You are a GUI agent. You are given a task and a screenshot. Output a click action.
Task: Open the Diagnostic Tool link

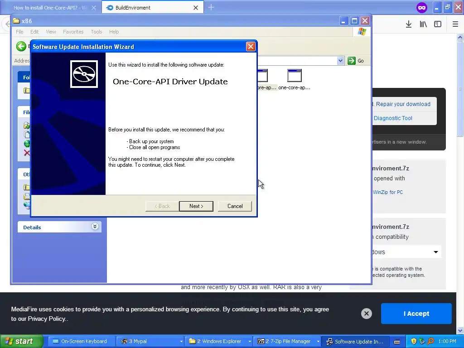coord(393,118)
